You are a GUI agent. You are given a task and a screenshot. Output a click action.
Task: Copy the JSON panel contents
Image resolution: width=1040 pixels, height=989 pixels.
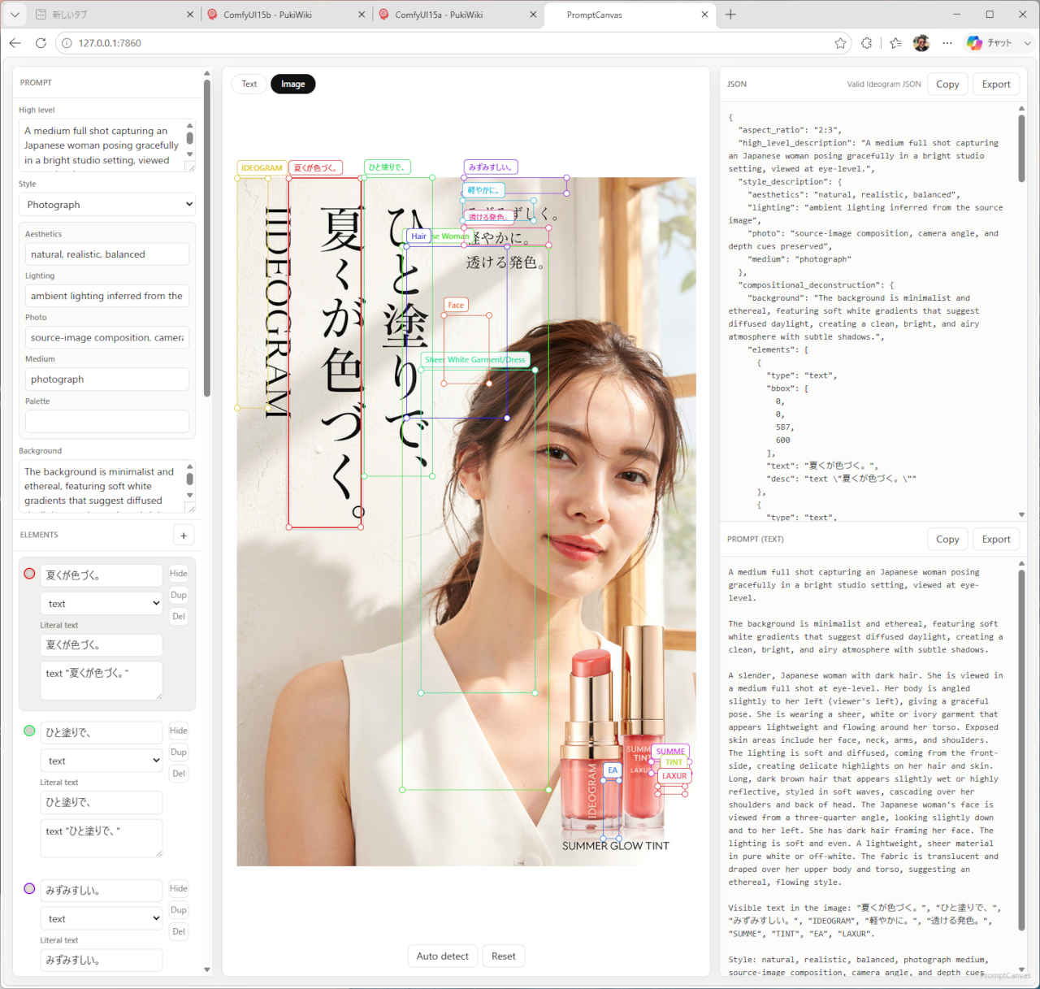point(947,85)
